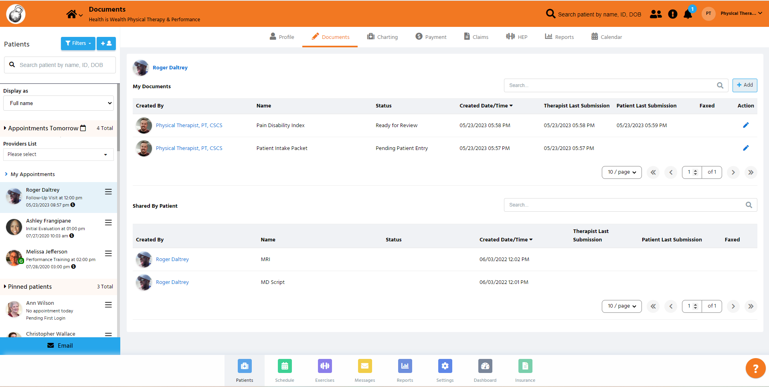Edit the Pain Disability Index document

[x=746, y=125]
